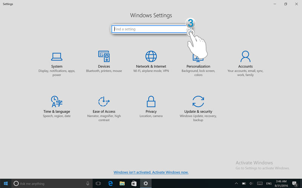The width and height of the screenshot is (302, 188).
Task: Click 'Bluetooth, printers, mouse' description
Action: click(104, 71)
